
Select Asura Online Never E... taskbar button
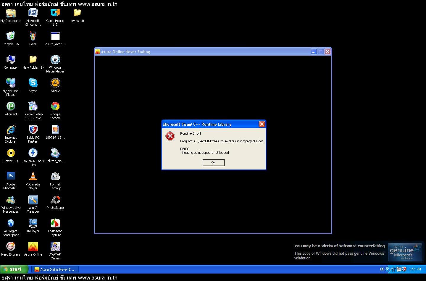[x=55, y=269]
